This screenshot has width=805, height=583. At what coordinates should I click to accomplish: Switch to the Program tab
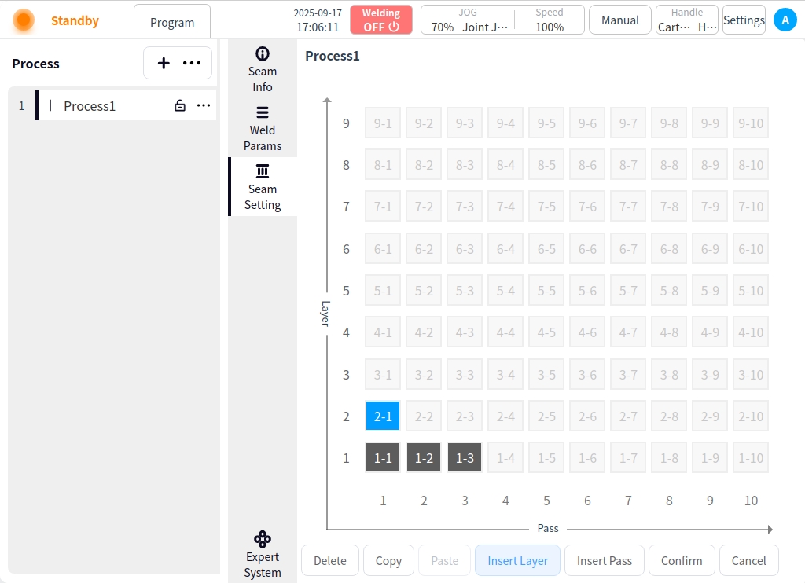[172, 23]
